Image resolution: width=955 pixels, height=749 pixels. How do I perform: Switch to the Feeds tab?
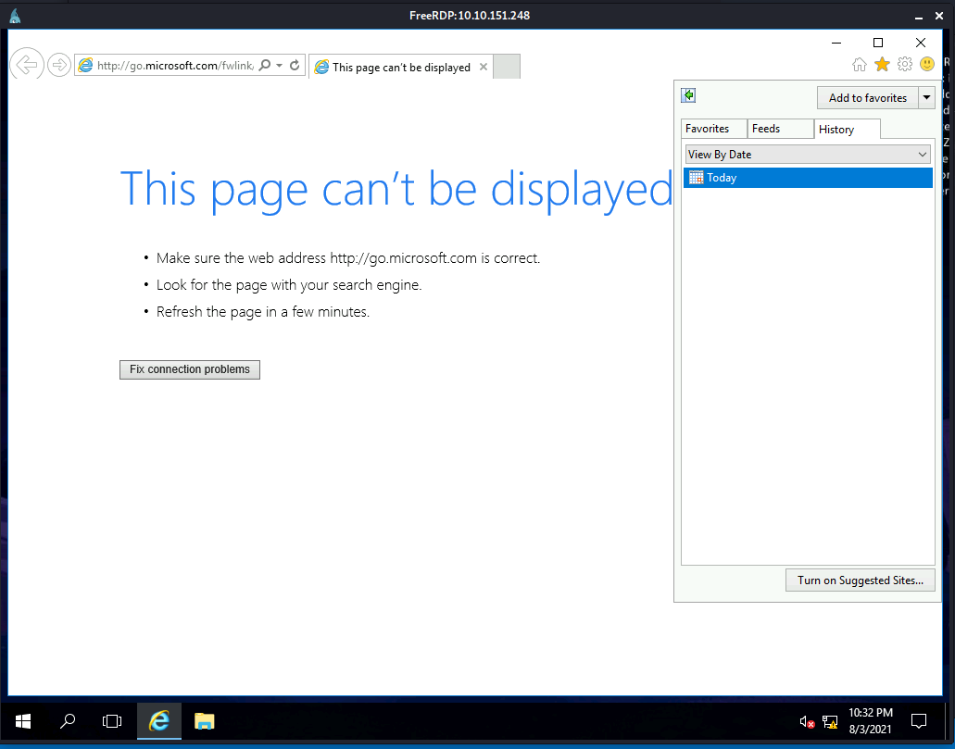pyautogui.click(x=766, y=129)
